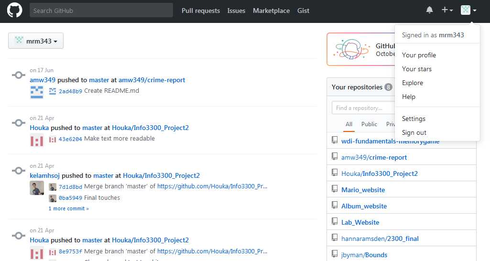The width and height of the screenshot is (490, 261).
Task: Select Settings from the user menu
Action: coord(414,119)
